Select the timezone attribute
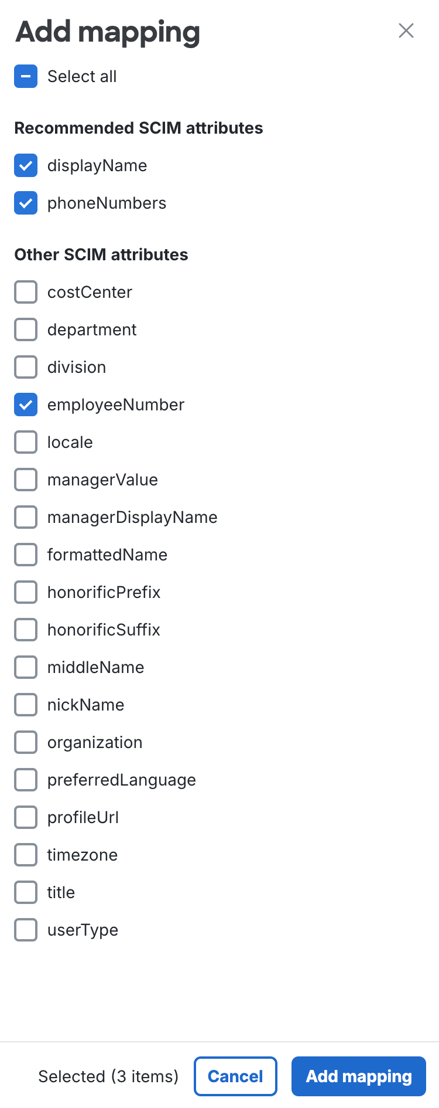This screenshot has width=439, height=1108. point(26,855)
